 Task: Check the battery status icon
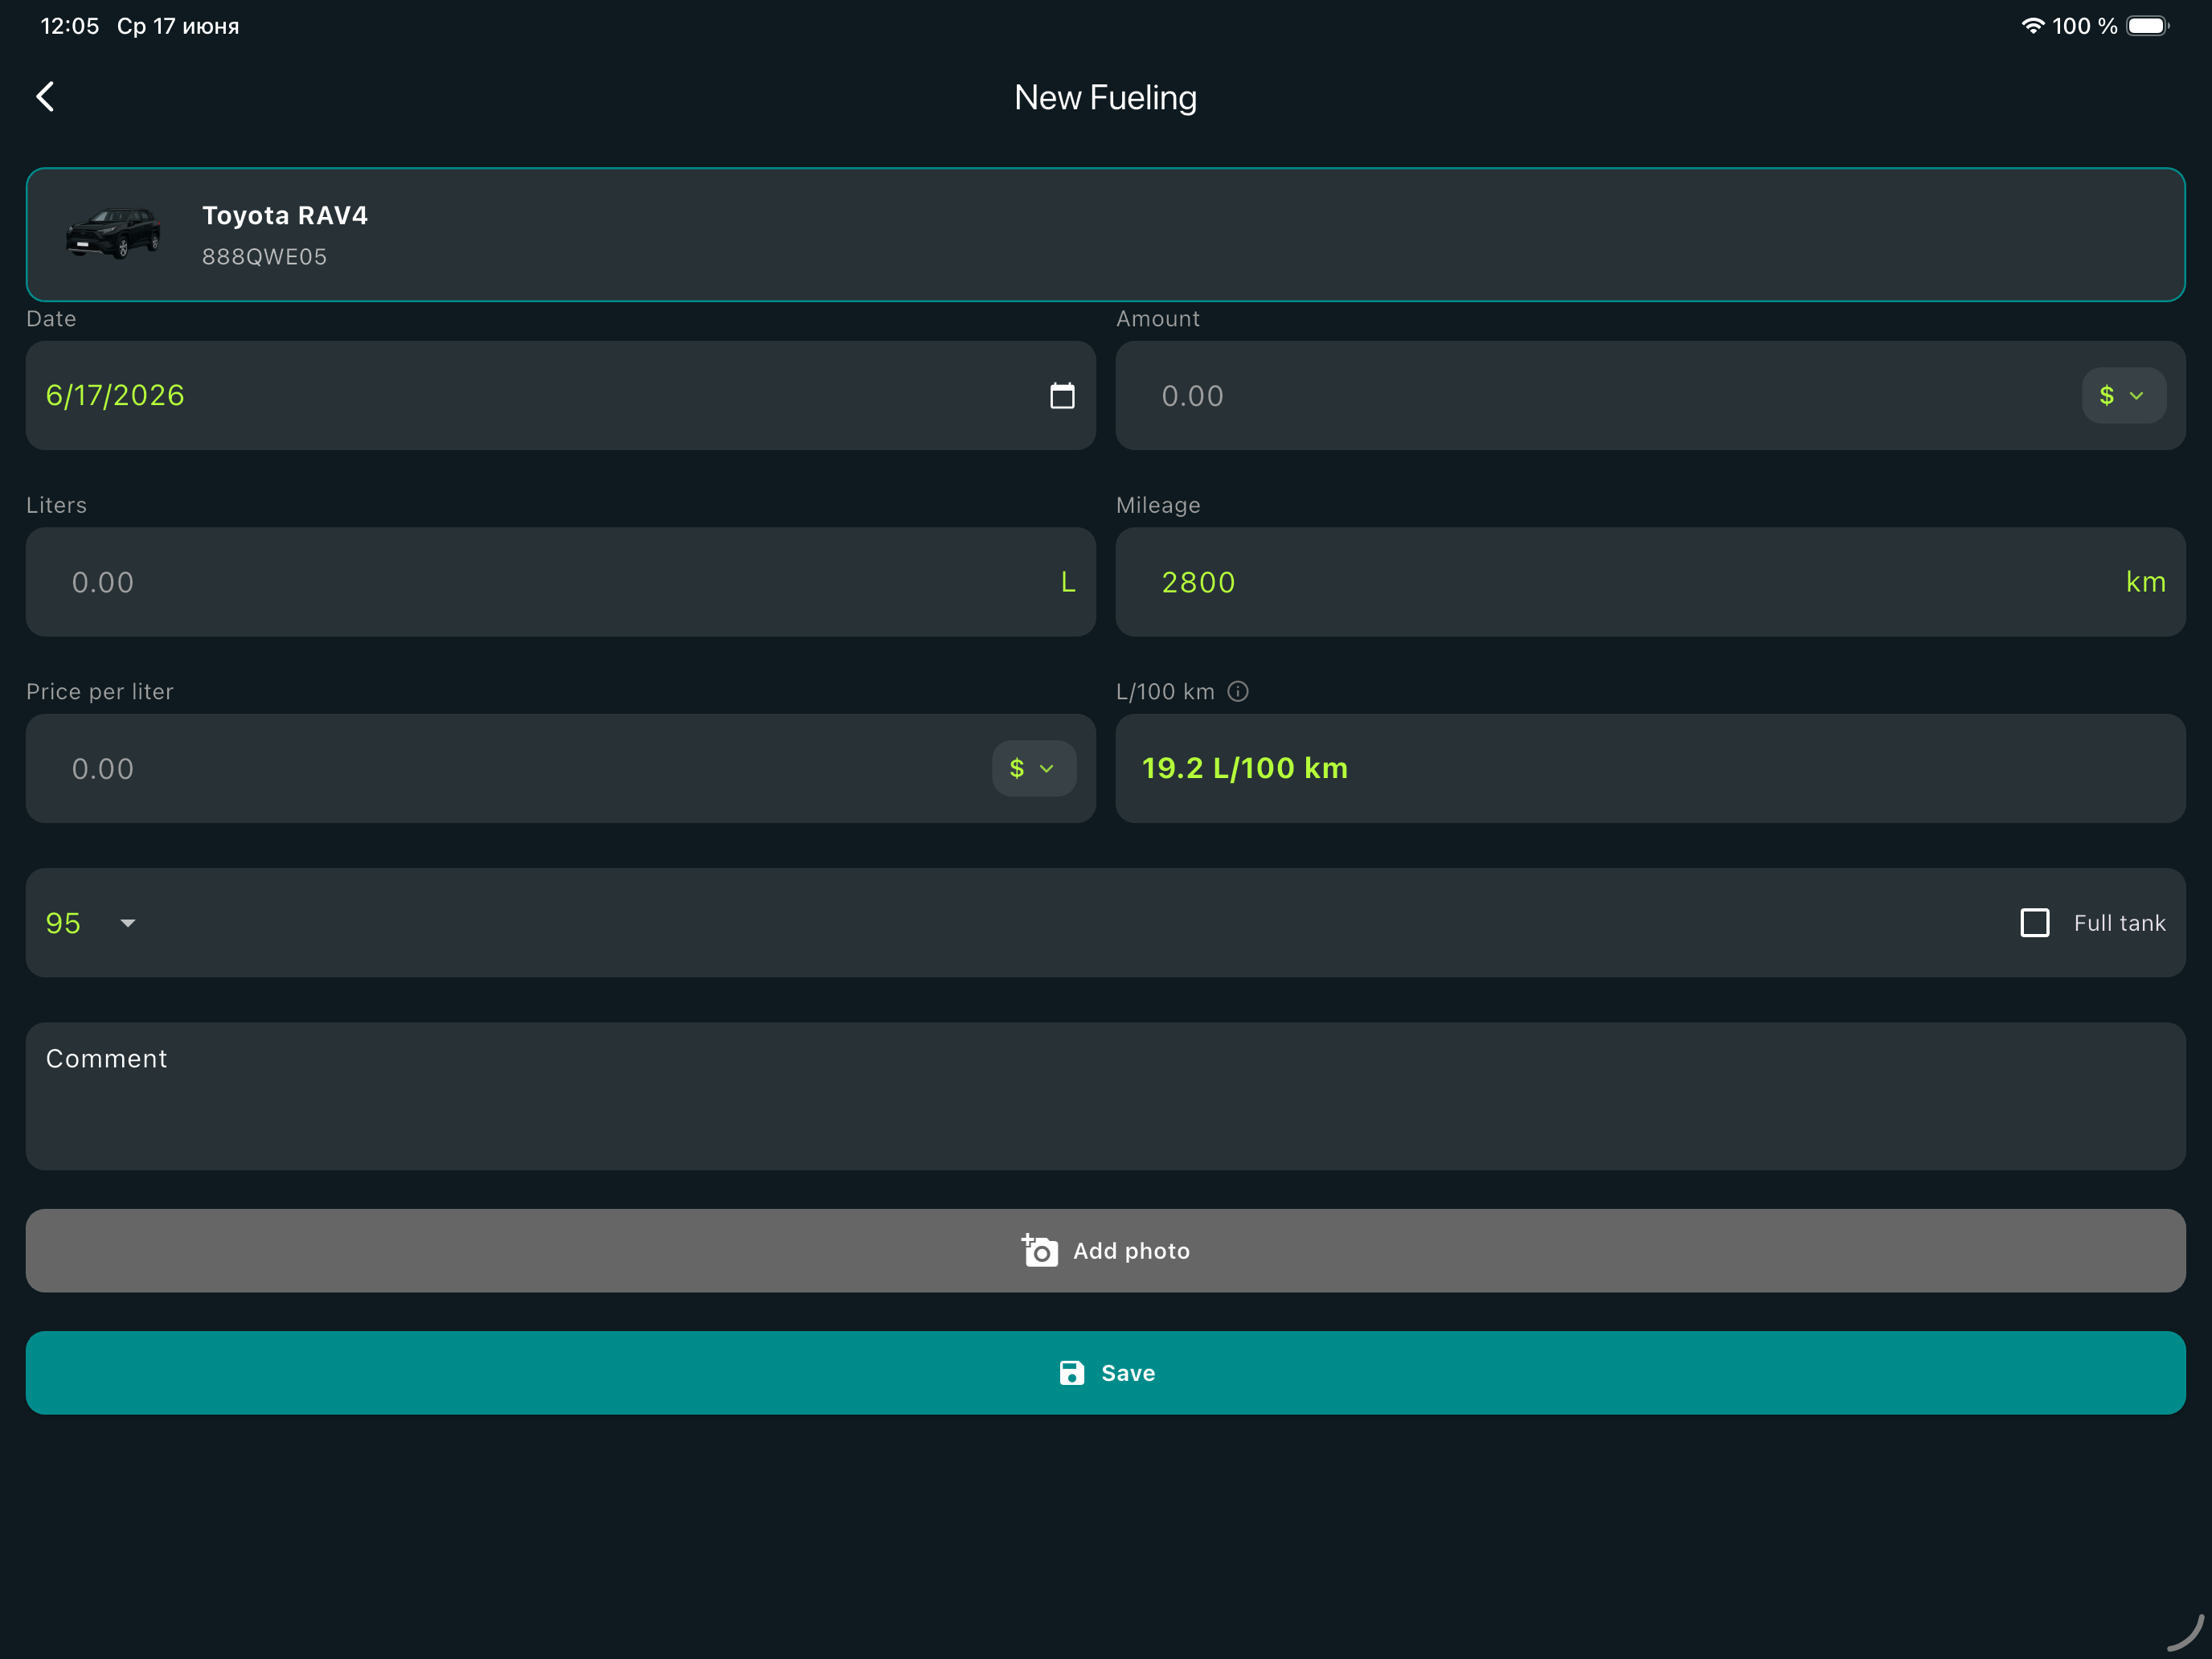[2147, 26]
